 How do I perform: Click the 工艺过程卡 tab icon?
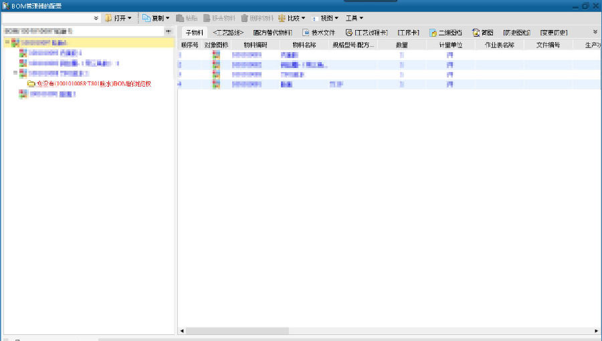pos(349,33)
